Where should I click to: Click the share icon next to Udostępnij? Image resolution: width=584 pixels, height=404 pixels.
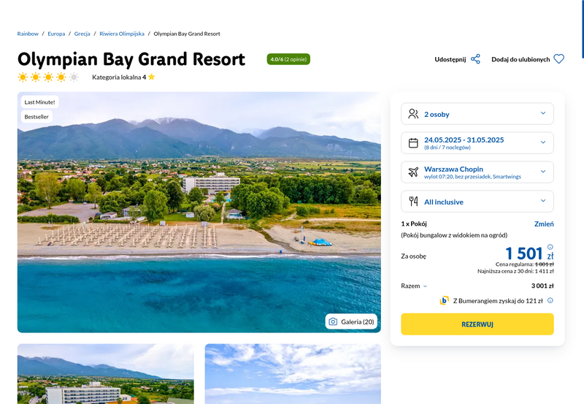475,59
